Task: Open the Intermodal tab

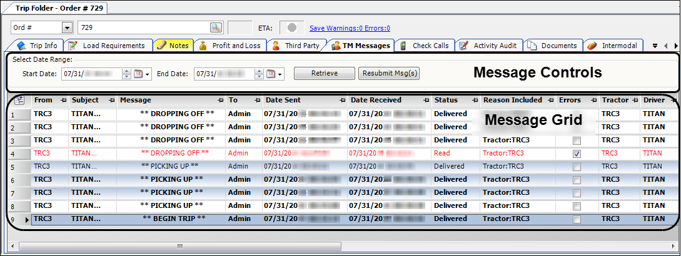Action: [x=613, y=46]
